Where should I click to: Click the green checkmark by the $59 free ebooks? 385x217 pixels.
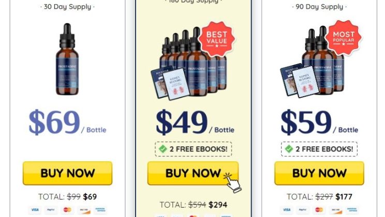click(x=289, y=149)
